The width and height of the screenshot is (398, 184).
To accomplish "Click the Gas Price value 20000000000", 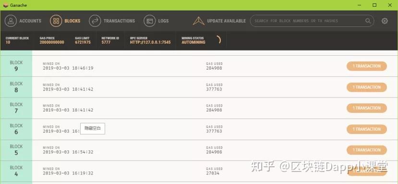I will (52, 42).
